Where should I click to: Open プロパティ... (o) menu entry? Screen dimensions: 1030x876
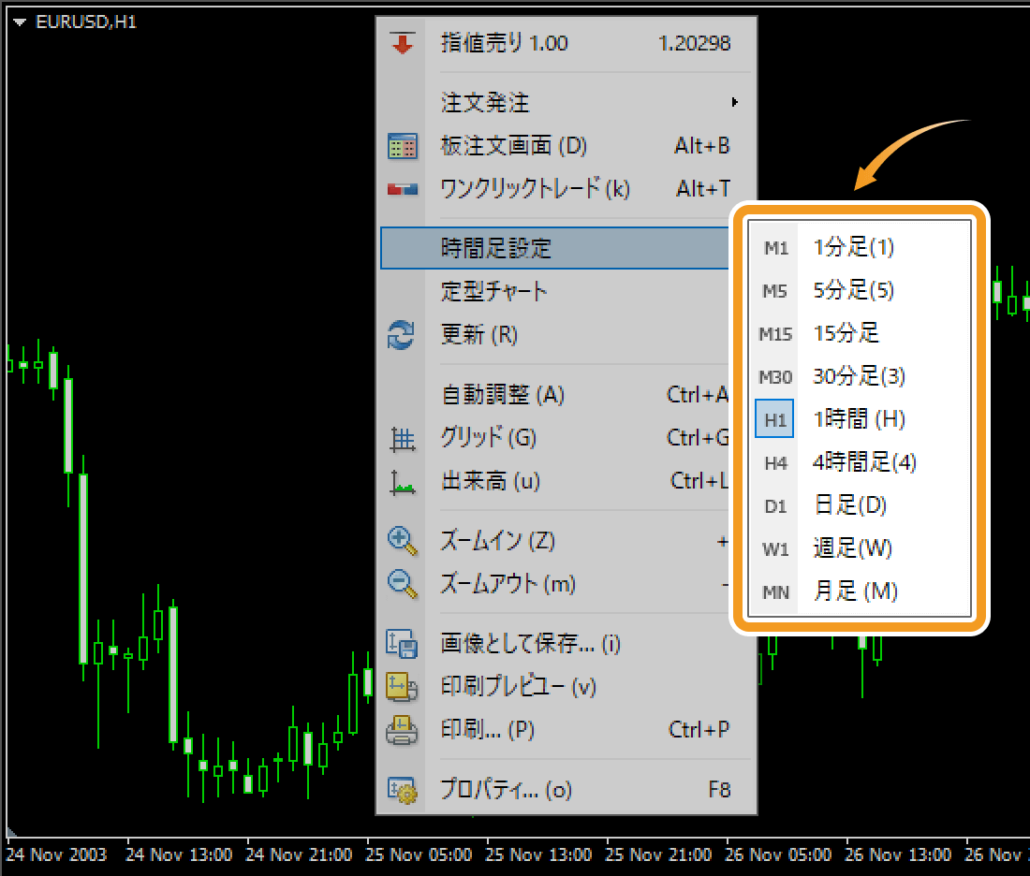[566, 790]
